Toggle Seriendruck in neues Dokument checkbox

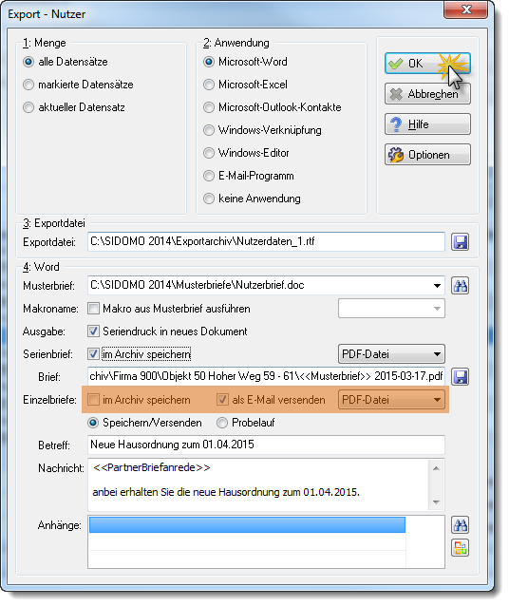pyautogui.click(x=93, y=331)
